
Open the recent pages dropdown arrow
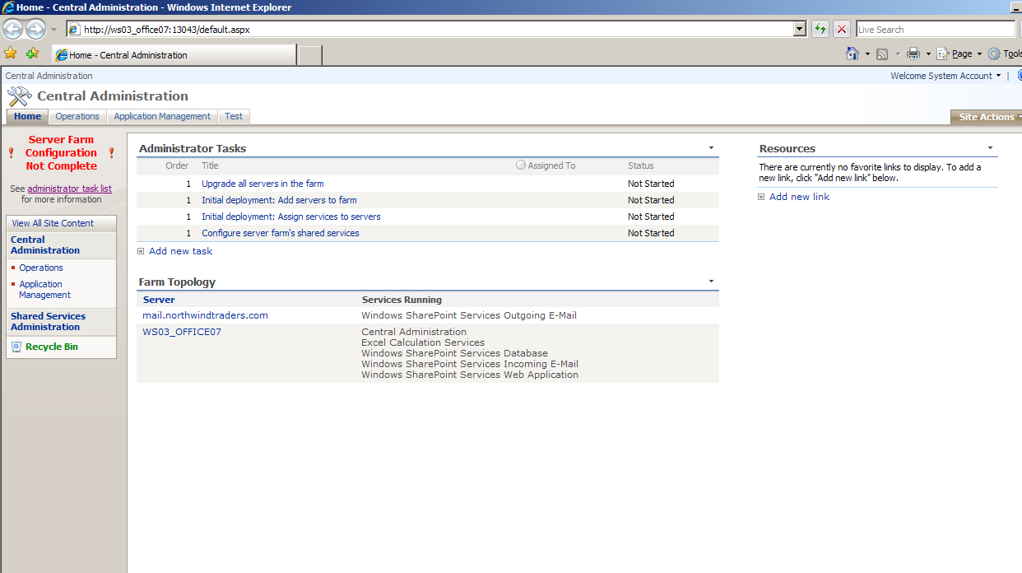pyautogui.click(x=54, y=30)
